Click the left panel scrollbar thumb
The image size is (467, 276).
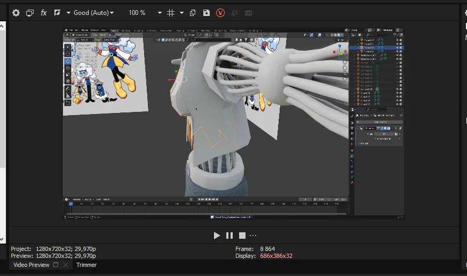click(2, 98)
